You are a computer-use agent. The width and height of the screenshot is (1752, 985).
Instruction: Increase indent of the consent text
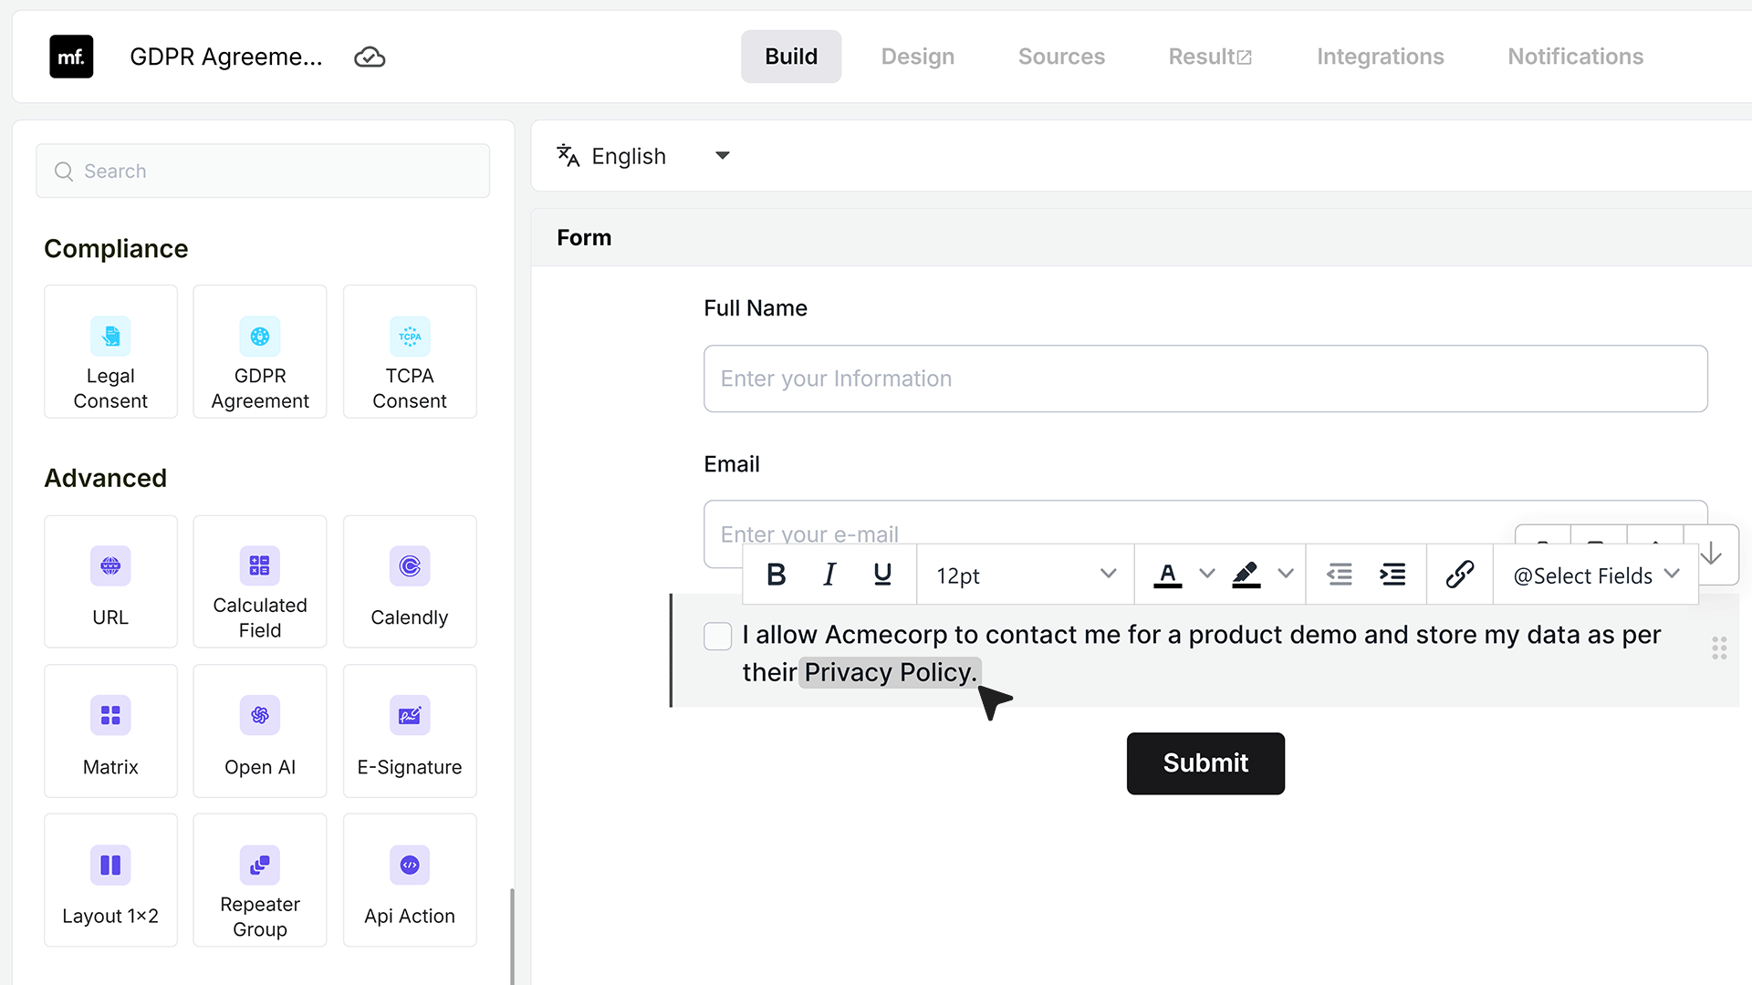pyautogui.click(x=1392, y=575)
